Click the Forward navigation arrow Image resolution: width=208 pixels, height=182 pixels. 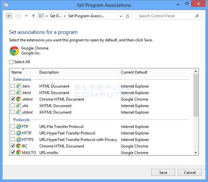tap(18, 16)
